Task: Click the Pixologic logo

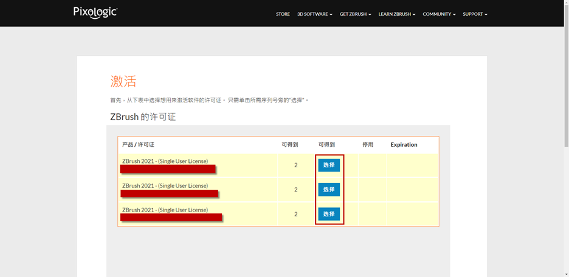Action: [x=95, y=13]
